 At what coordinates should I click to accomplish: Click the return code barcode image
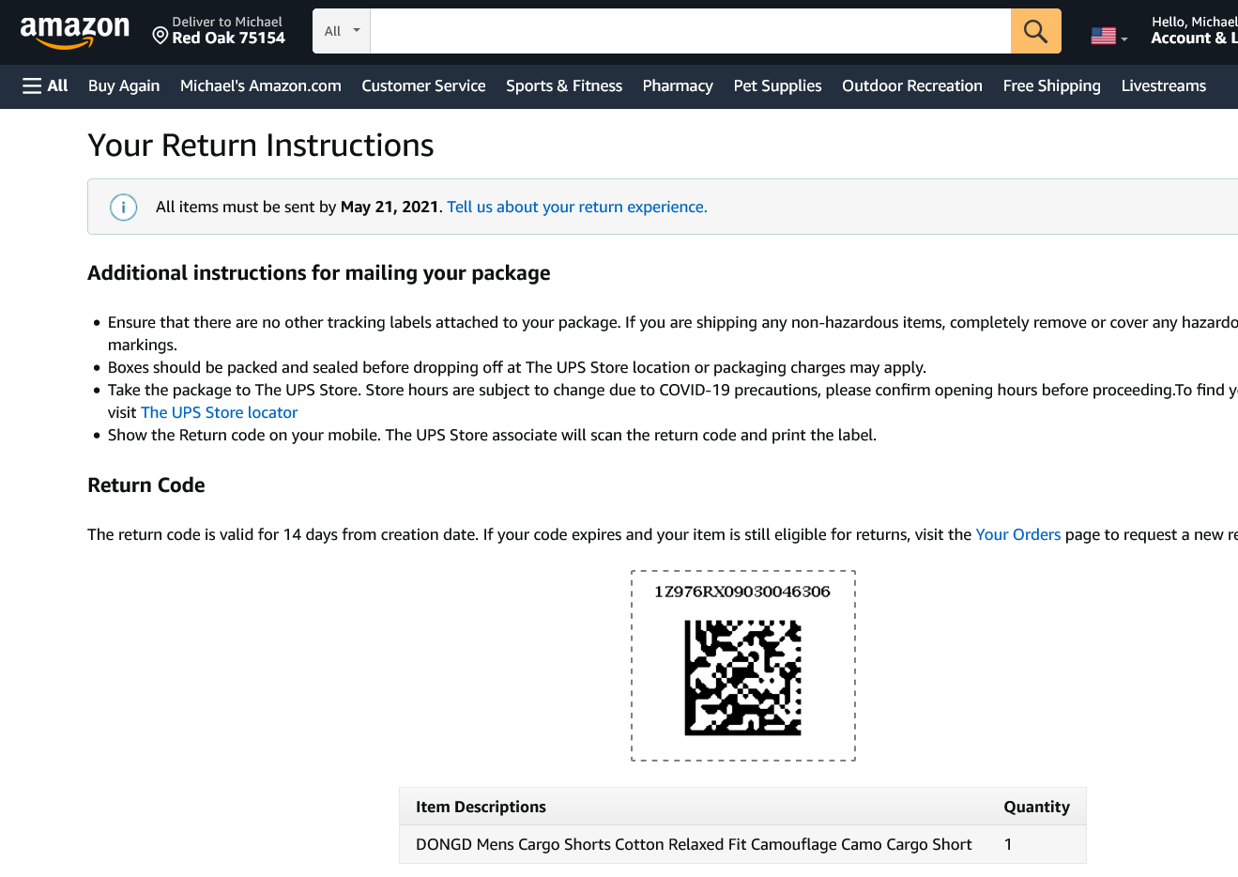click(x=742, y=677)
